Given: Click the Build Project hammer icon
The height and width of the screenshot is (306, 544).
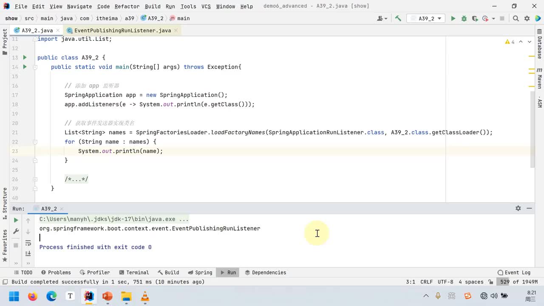Looking at the screenshot, I should point(398,18).
